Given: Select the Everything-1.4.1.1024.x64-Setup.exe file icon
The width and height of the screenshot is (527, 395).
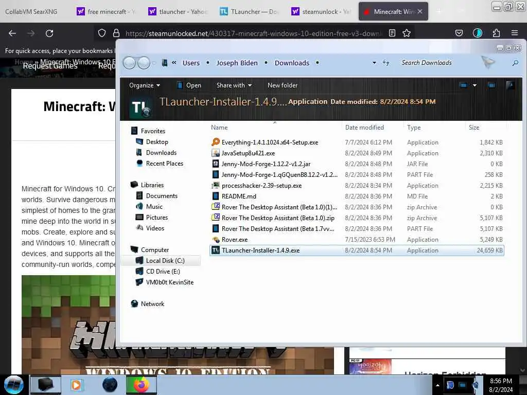Looking at the screenshot, I should click(216, 142).
